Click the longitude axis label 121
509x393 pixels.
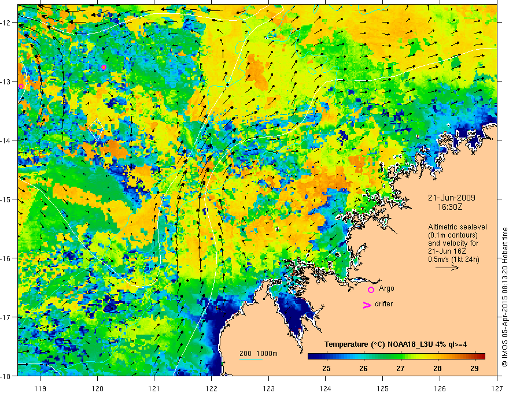pyautogui.click(x=154, y=388)
